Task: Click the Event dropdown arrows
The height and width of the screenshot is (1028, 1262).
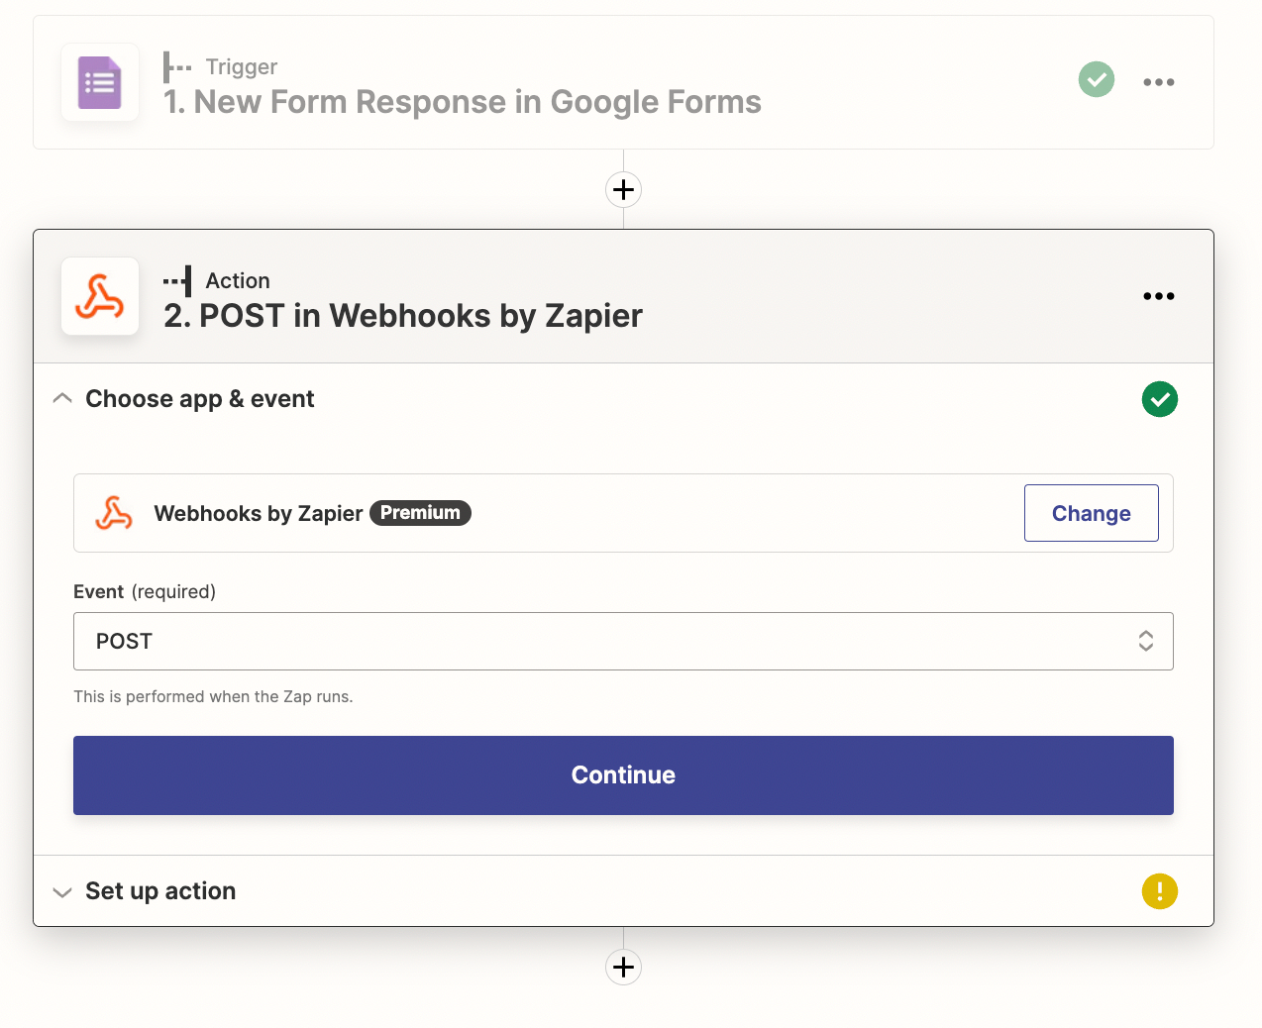Action: coord(1145,641)
